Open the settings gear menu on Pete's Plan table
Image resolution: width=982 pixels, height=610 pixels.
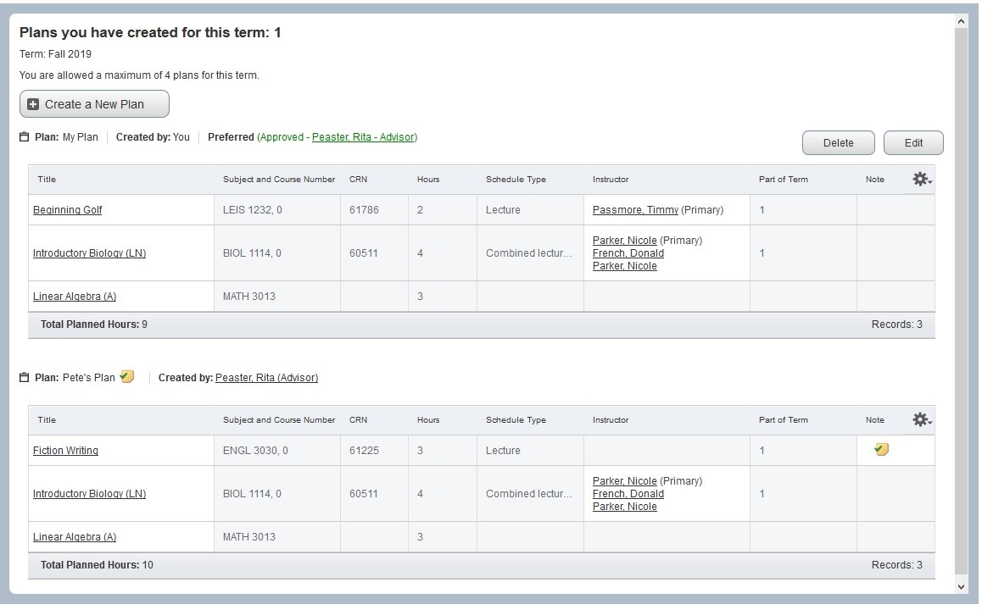click(919, 419)
